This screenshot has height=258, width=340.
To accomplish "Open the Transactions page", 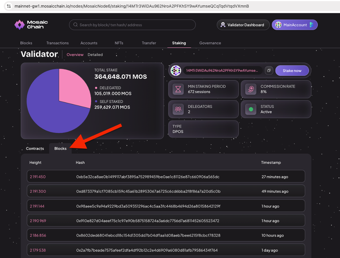I will click(x=57, y=43).
